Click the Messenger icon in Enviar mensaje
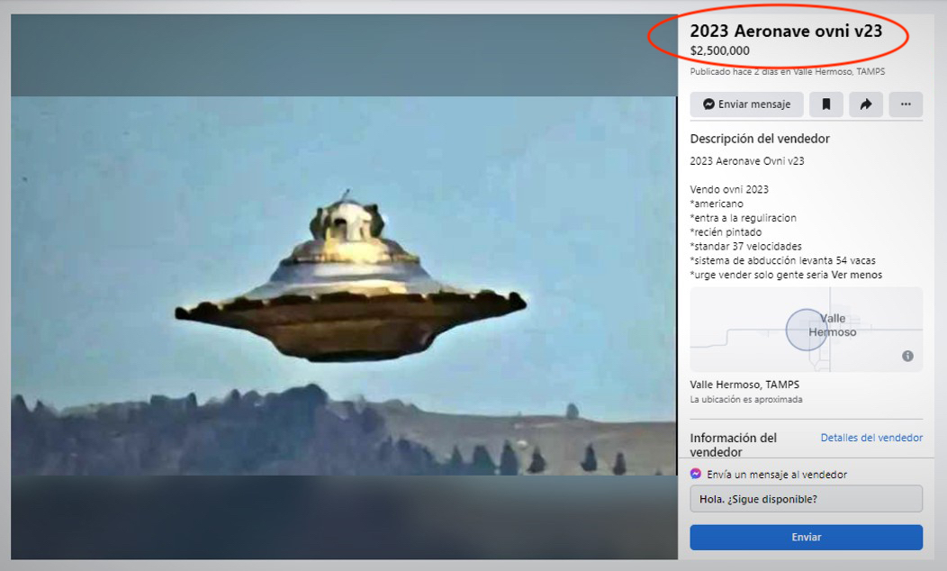 click(709, 104)
